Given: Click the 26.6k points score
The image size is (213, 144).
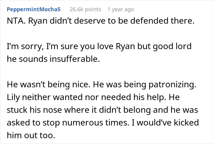Looking at the screenshot, I should (85, 9).
